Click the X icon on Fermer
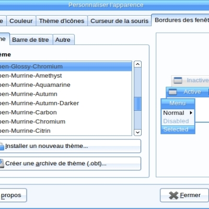This screenshot has width=209, height=209. [173, 195]
